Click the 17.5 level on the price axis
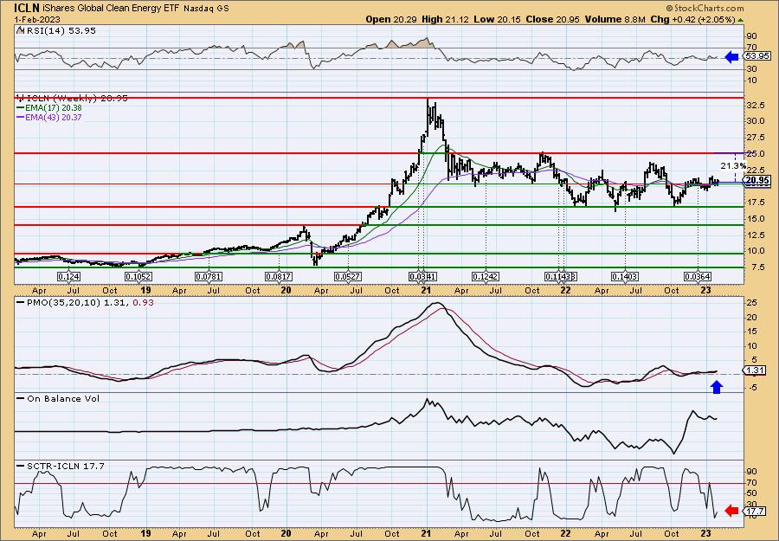 pyautogui.click(x=755, y=203)
